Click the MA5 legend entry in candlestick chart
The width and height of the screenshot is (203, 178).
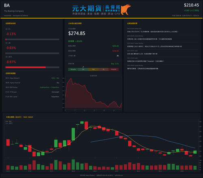point(9,122)
